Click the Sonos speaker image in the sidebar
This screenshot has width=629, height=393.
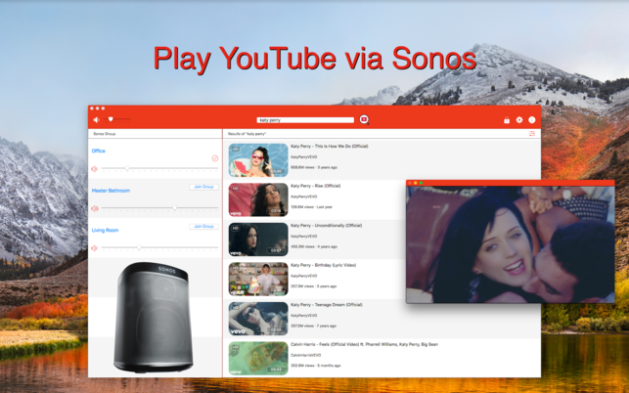(x=154, y=318)
